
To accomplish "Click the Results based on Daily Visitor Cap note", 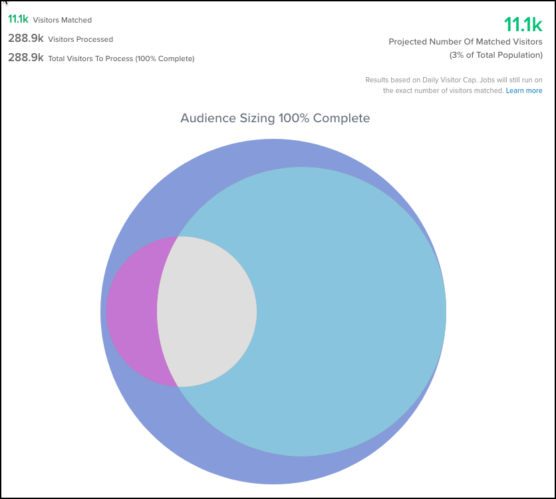I will point(454,80).
